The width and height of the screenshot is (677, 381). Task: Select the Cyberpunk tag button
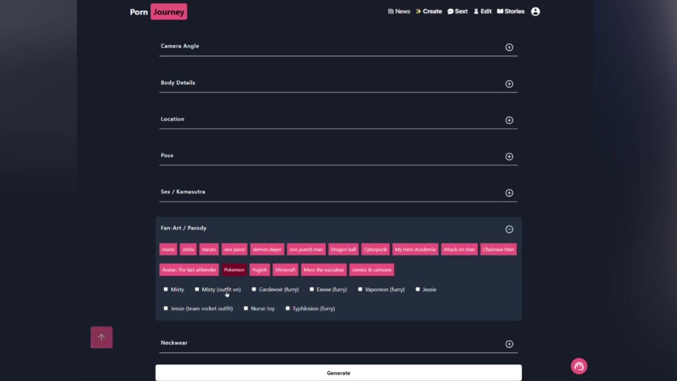pos(375,249)
